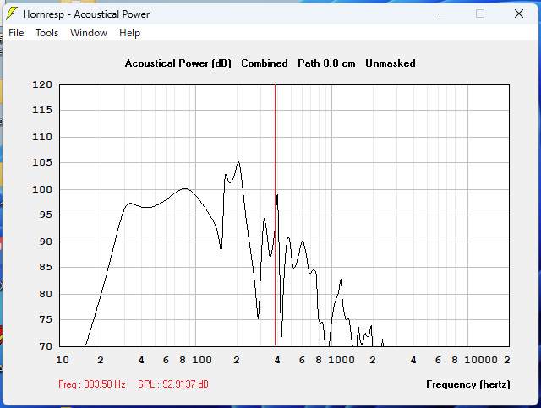Click the 'Frequency (hertz)' axis label
The width and height of the screenshot is (541, 408).
coord(467,384)
